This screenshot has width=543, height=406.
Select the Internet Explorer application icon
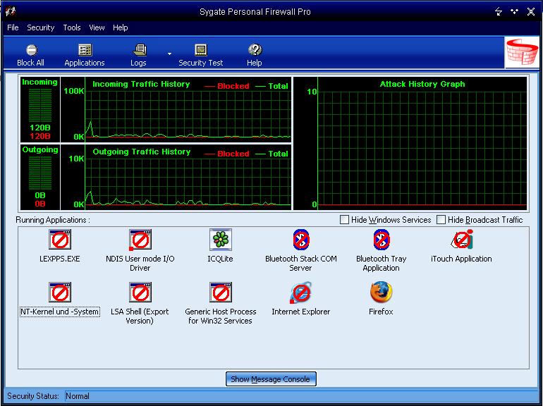coord(300,293)
